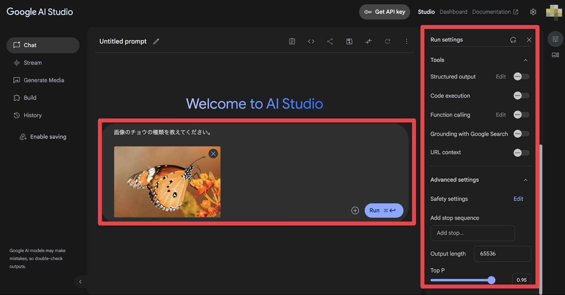Close the Run settings panel
Viewport: 565px width, 295px height.
pos(529,40)
